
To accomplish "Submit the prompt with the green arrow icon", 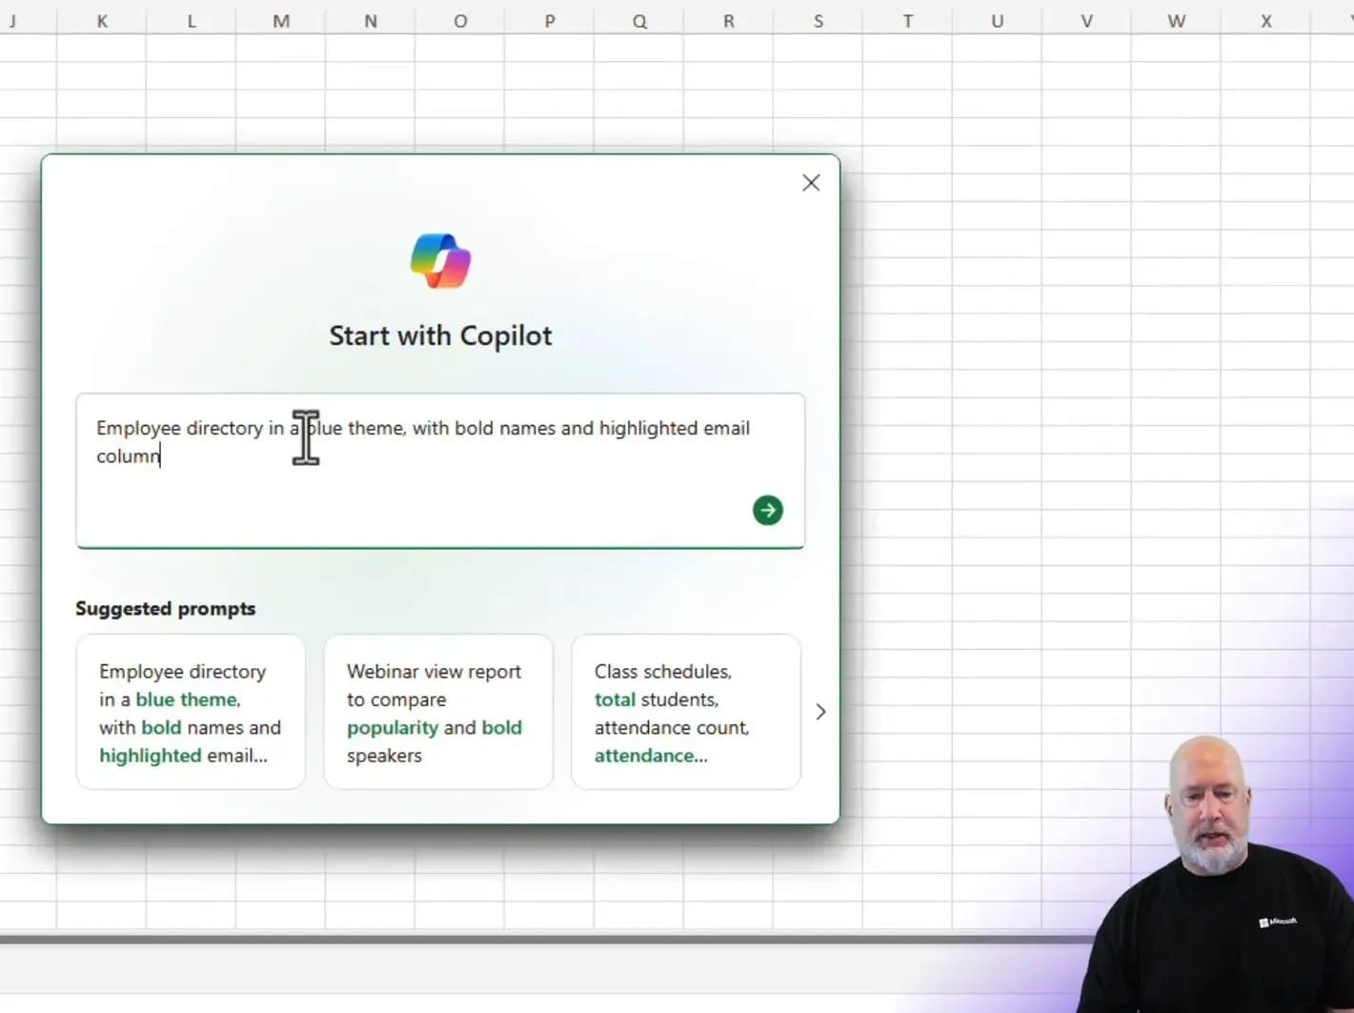I will tap(767, 510).
